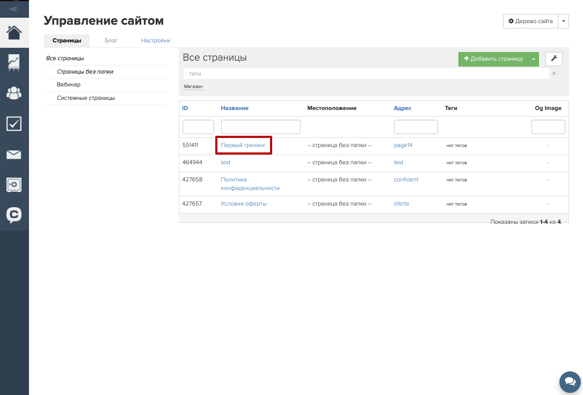Sort table by Название column header
The width and height of the screenshot is (583, 395).
235,108
